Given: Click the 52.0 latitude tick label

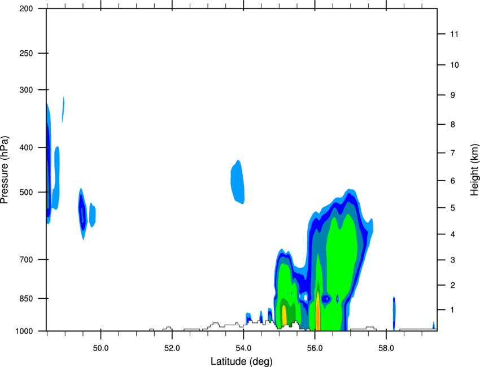Looking at the screenshot, I should [x=172, y=348].
